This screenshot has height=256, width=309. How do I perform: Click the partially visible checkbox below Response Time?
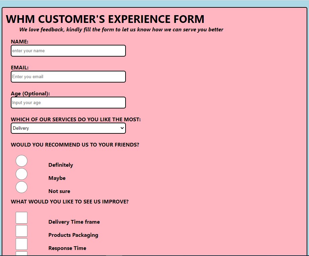(22, 253)
